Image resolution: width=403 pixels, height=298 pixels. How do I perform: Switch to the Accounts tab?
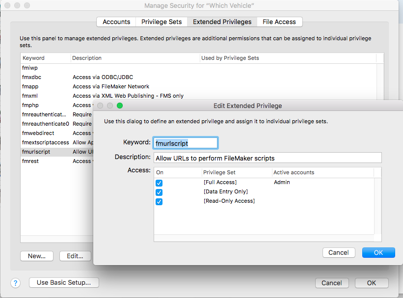[116, 22]
